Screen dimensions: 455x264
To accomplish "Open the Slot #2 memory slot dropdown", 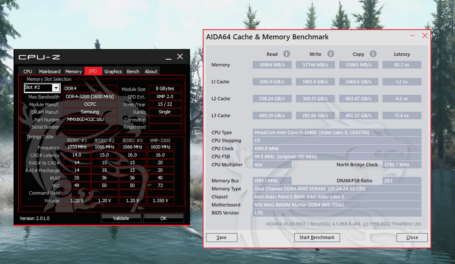I will [x=56, y=88].
